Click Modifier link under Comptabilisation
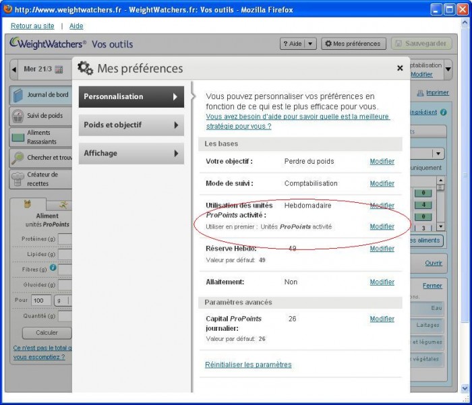This screenshot has width=472, height=405. (x=421, y=74)
